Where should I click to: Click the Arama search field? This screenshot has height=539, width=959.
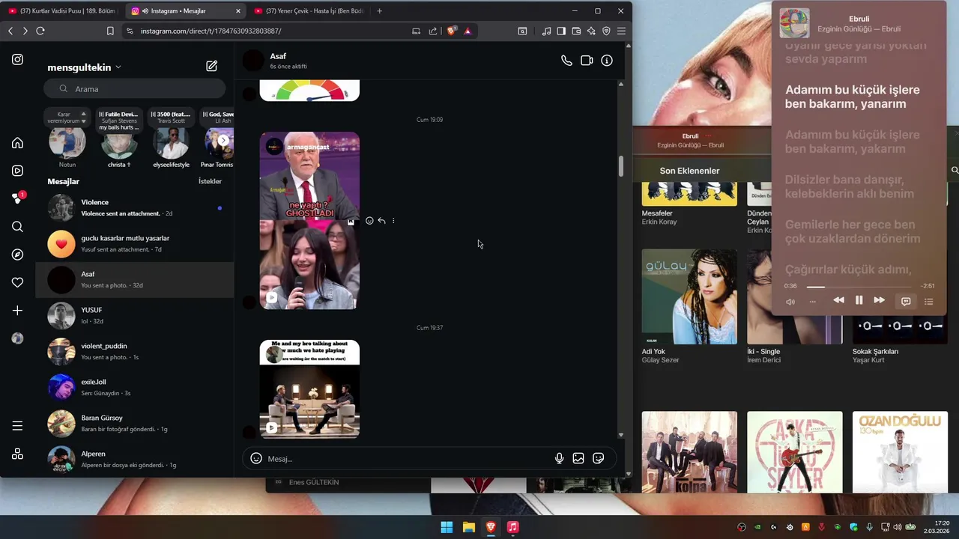pos(136,88)
